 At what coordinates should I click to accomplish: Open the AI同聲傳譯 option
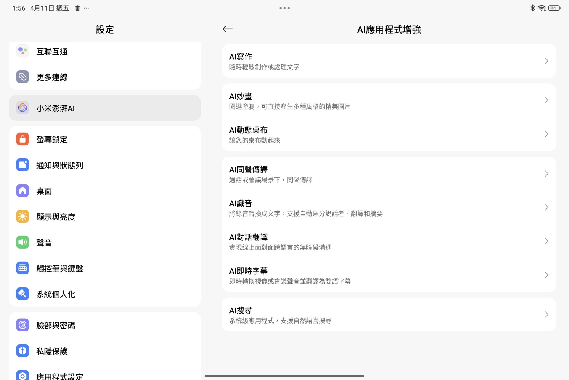(388, 174)
